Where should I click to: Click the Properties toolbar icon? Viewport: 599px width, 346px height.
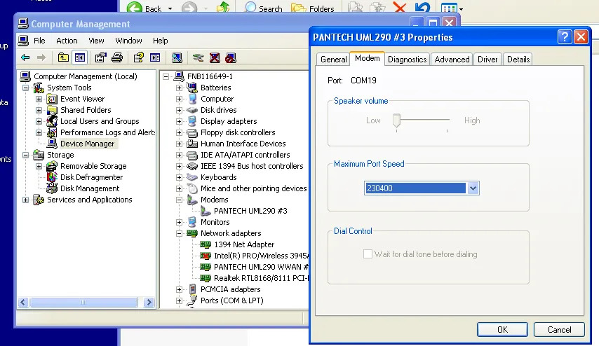pos(100,57)
